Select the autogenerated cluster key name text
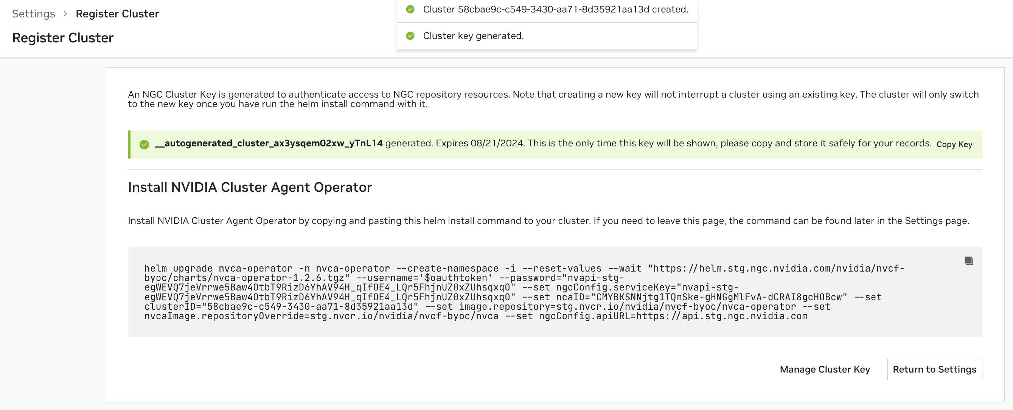Viewport: 1013px width, 410px height. click(x=269, y=143)
